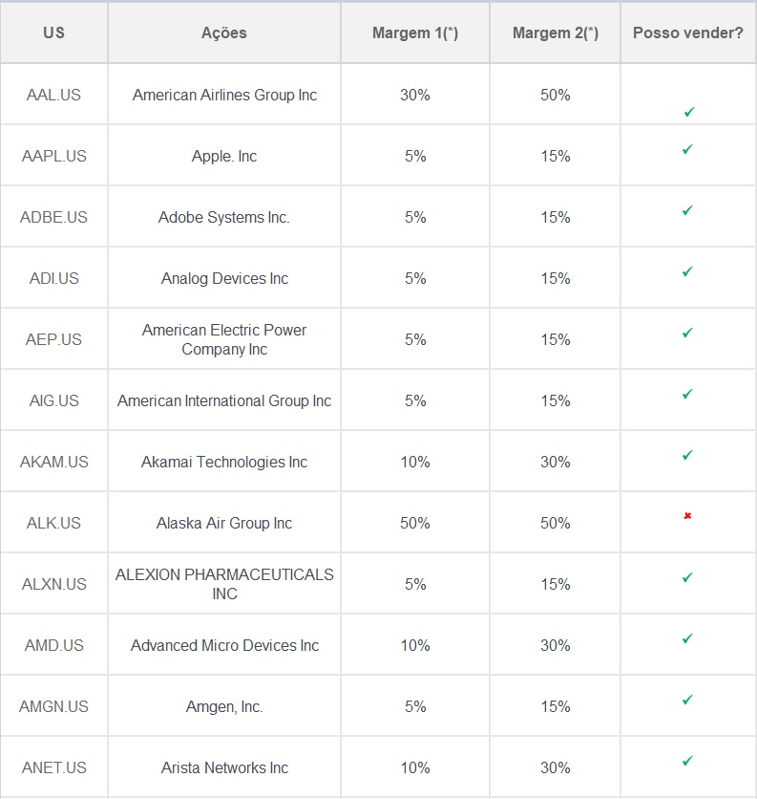Viewport: 757px width, 799px height.
Task: Click the green checkmark in AAL.US row
Action: click(x=688, y=113)
